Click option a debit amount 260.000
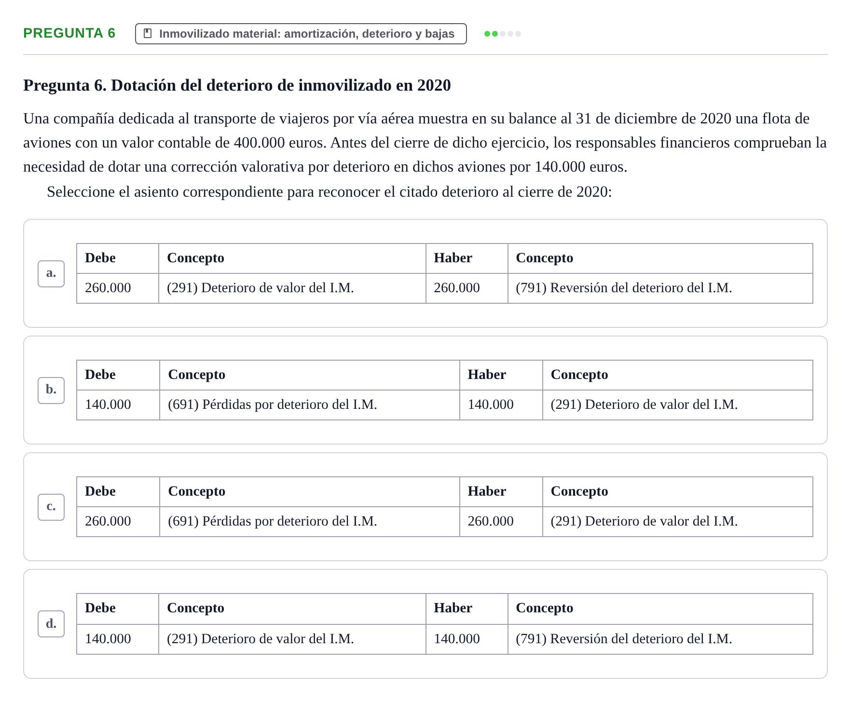 [x=118, y=288]
